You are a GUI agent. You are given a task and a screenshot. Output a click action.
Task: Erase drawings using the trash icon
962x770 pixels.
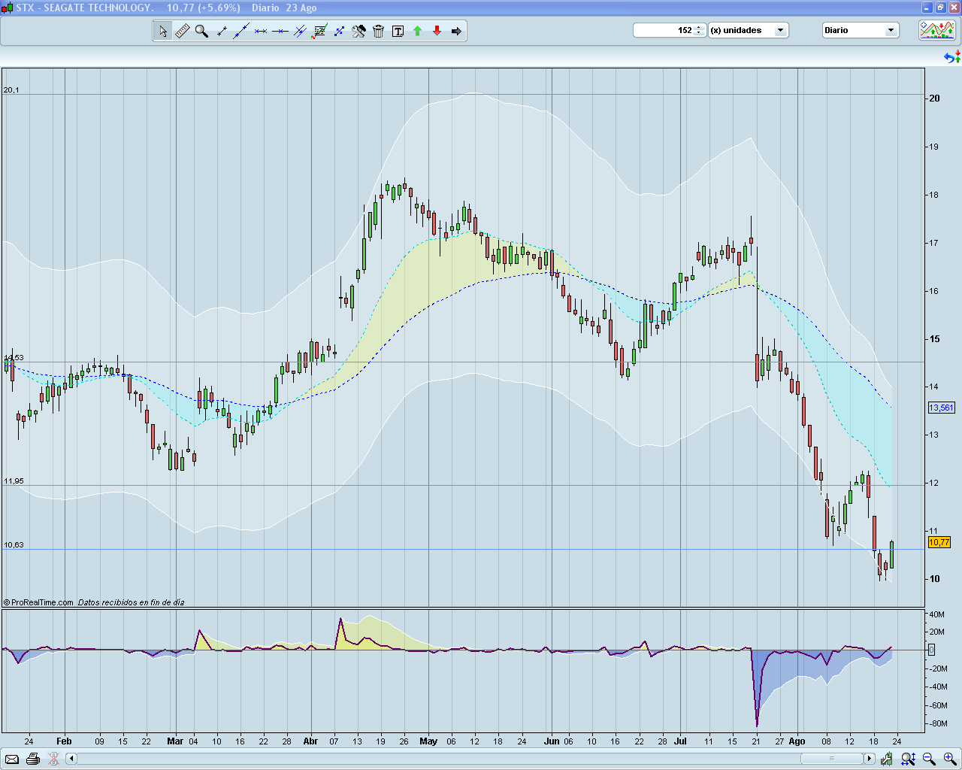(378, 31)
